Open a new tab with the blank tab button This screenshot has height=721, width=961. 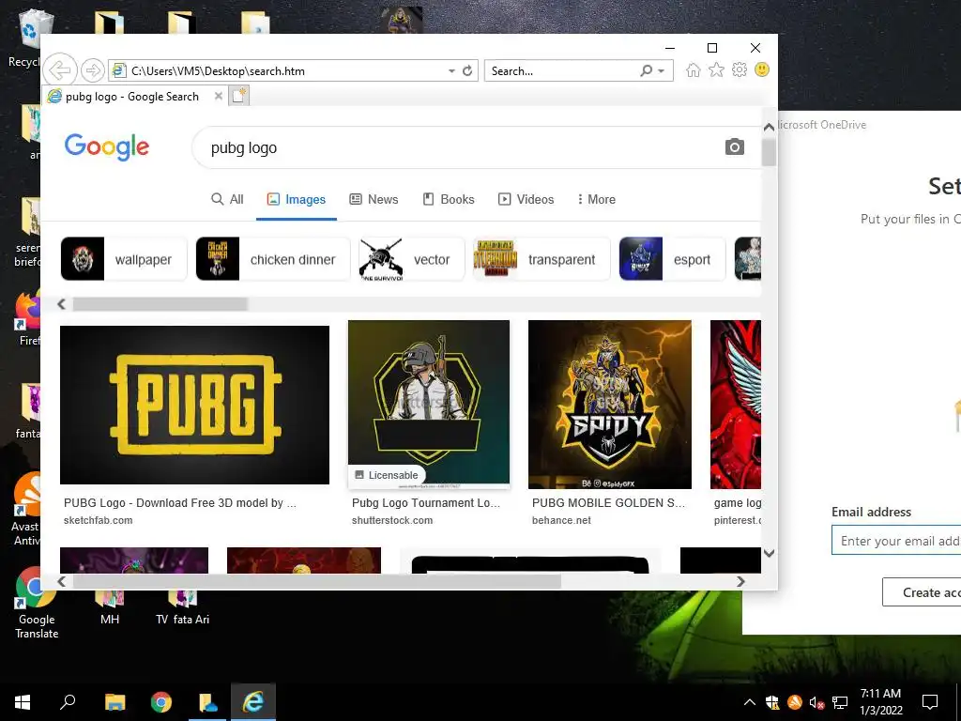[x=239, y=96]
